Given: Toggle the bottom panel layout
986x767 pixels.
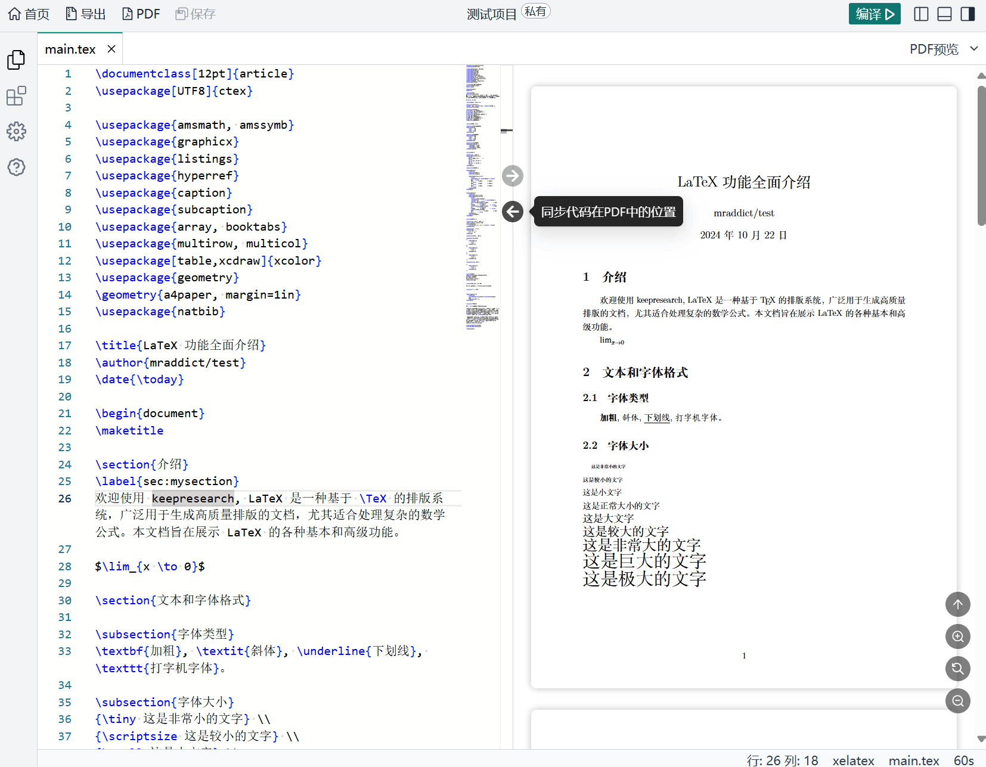Looking at the screenshot, I should pyautogui.click(x=944, y=14).
